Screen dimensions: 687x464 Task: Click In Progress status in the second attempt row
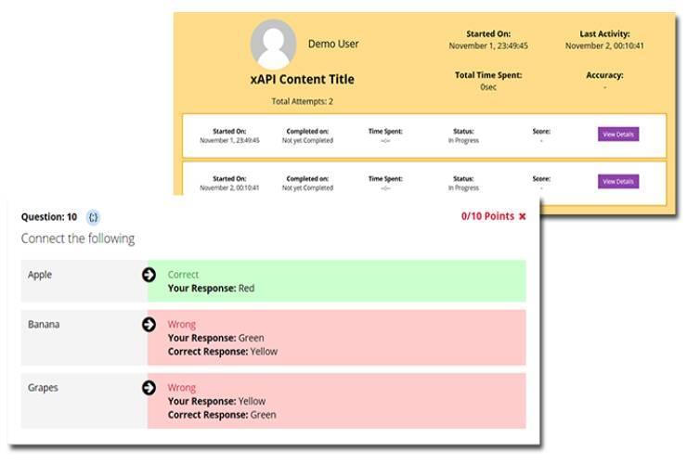tap(463, 188)
